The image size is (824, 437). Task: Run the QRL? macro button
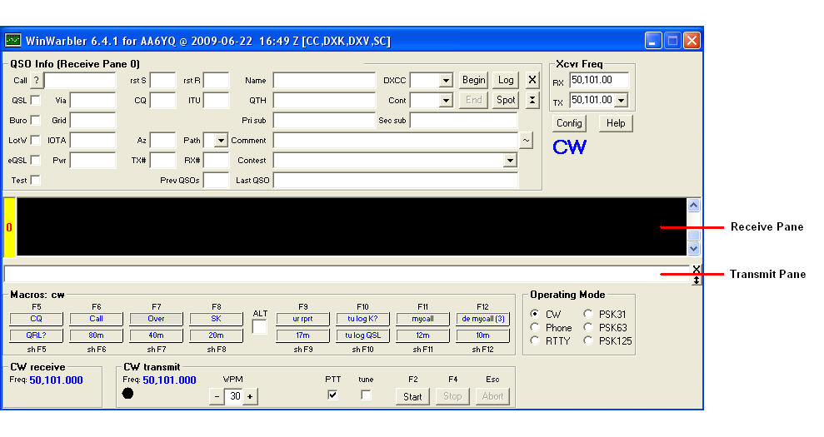[x=37, y=335]
